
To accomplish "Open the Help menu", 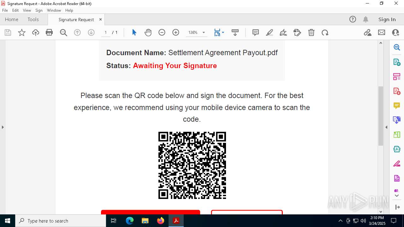I will coord(69,10).
